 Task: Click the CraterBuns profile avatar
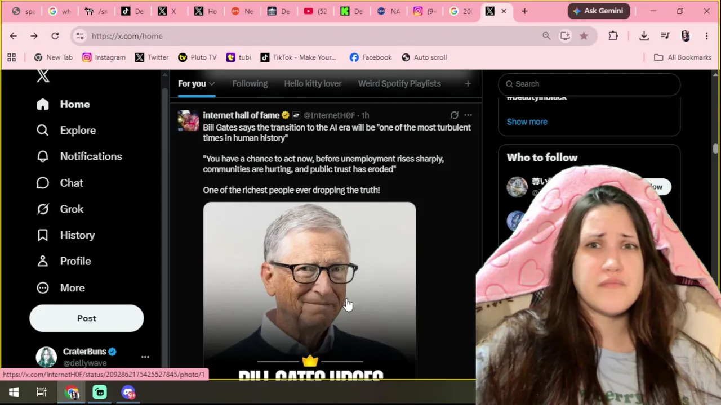pyautogui.click(x=46, y=357)
